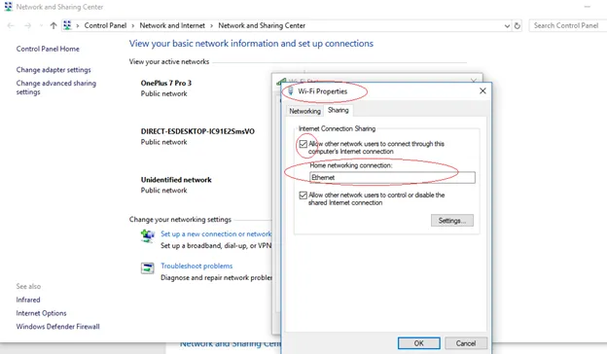Viewport: 607px width, 354px height.
Task: Open Internet Options link
Action: coord(41,313)
